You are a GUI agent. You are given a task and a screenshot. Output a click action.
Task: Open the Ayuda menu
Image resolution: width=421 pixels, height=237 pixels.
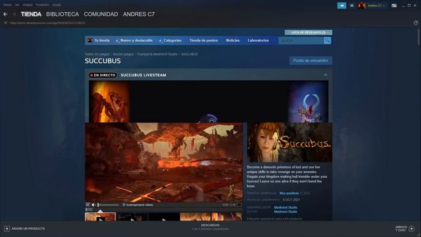point(57,5)
